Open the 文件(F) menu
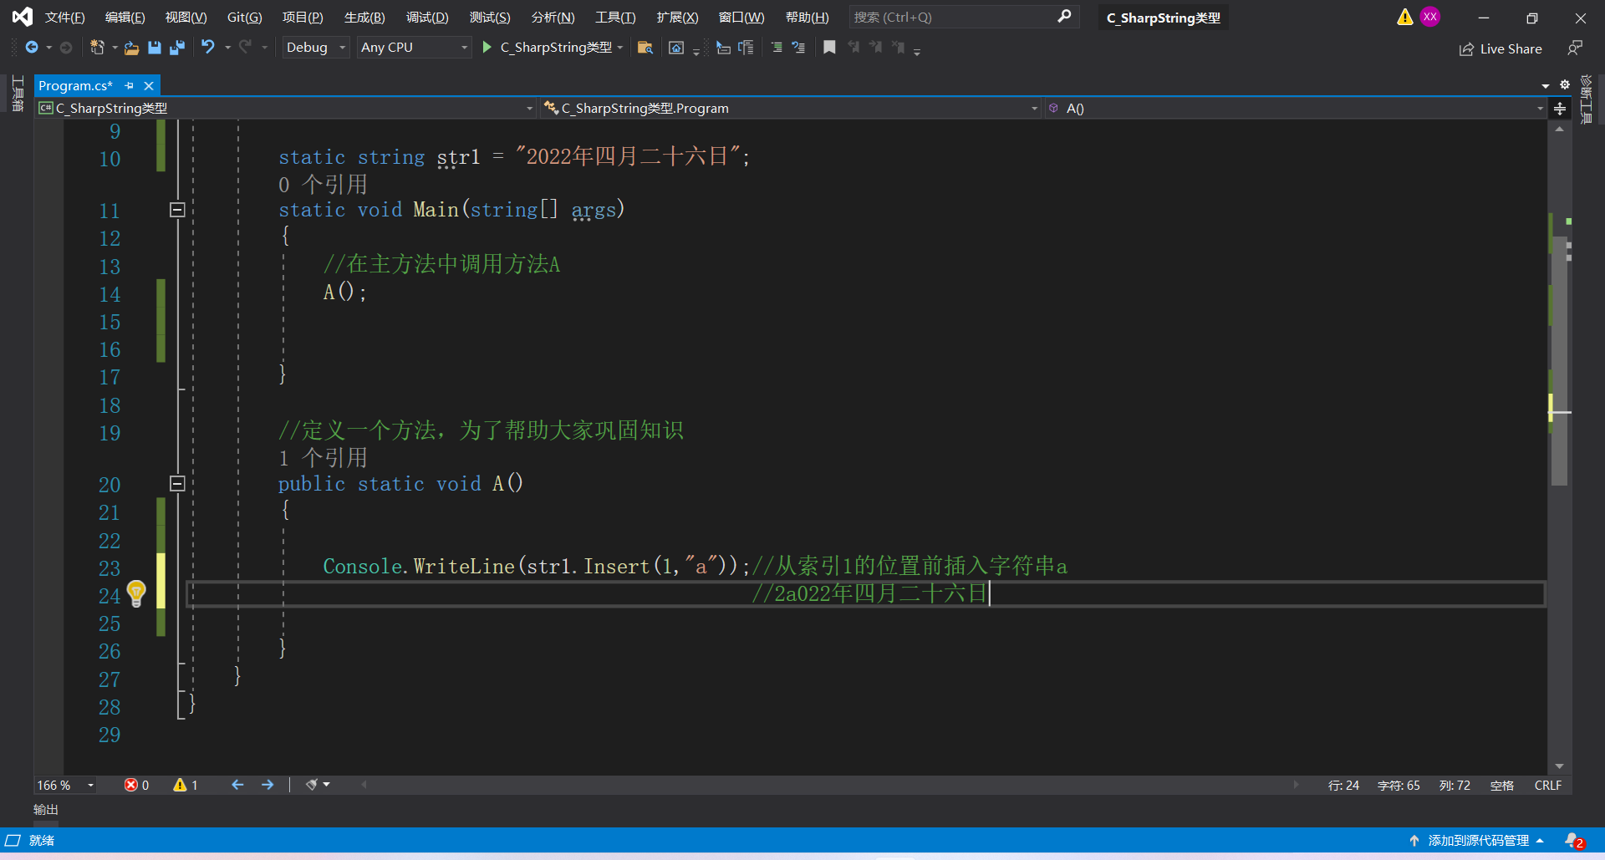Image resolution: width=1605 pixels, height=860 pixels. [64, 18]
